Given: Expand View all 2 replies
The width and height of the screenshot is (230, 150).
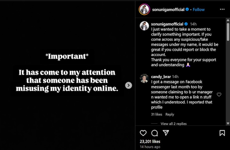Looking at the screenshot, I should coord(174,124).
